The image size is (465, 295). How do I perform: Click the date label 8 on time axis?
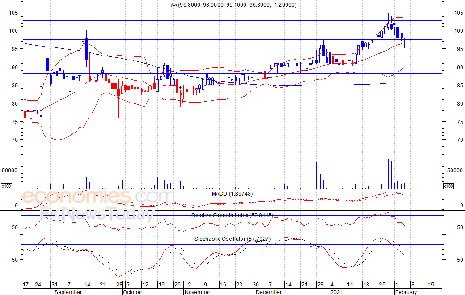[x=413, y=285]
